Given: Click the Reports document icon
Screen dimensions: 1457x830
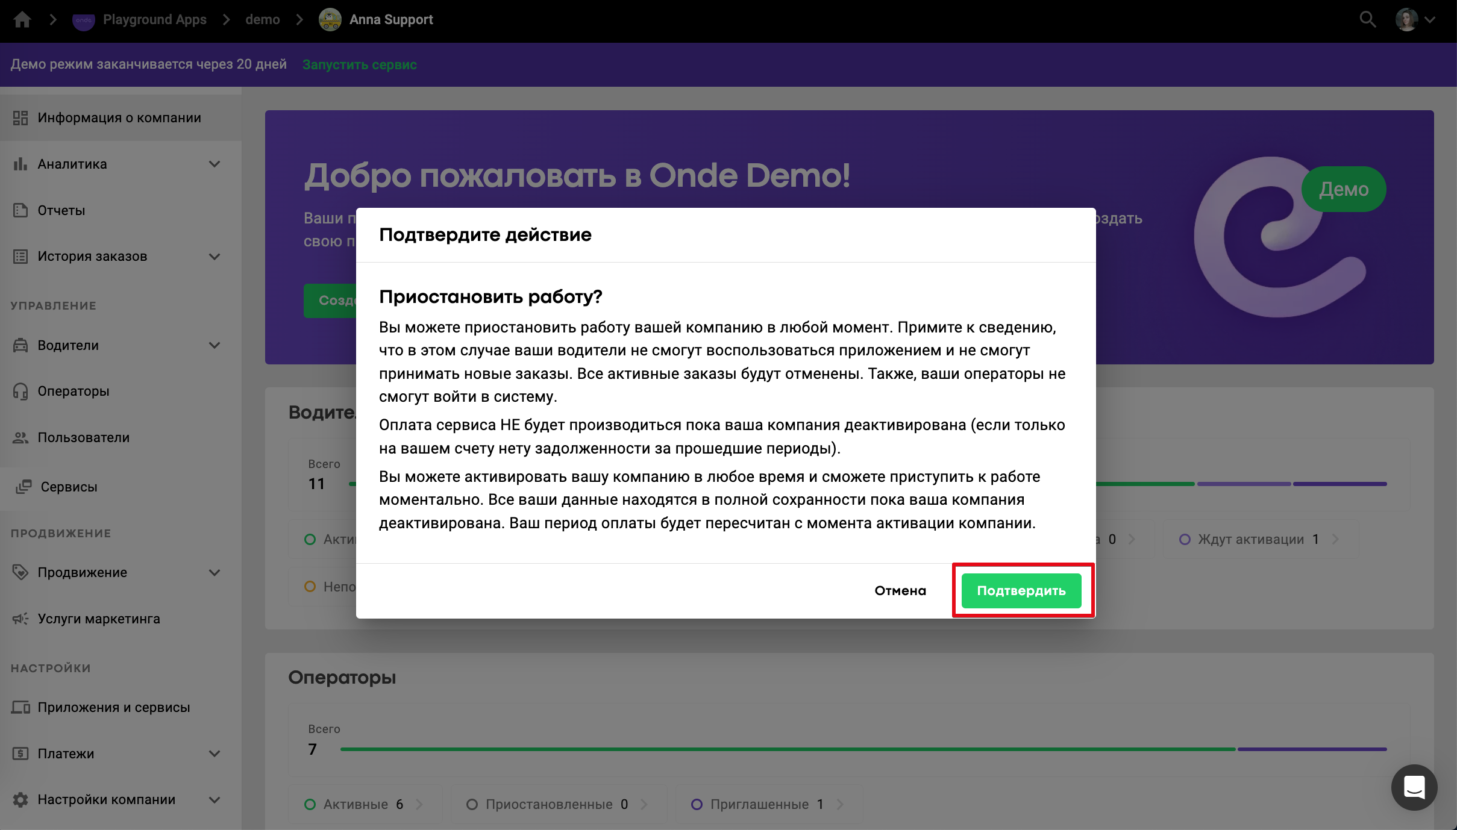Looking at the screenshot, I should 20,210.
